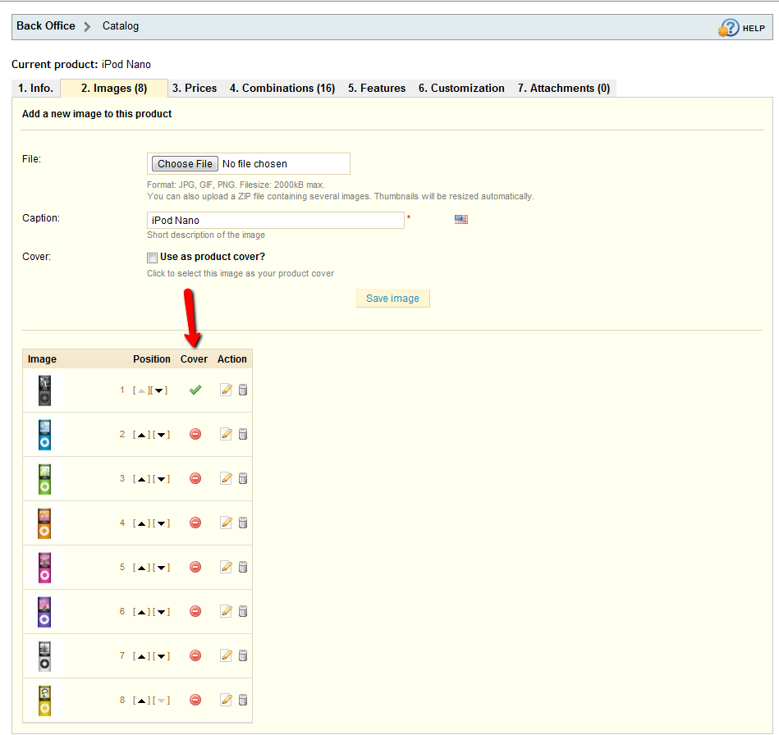The image size is (779, 735).
Task: Set image 5 as cover
Action: [195, 567]
